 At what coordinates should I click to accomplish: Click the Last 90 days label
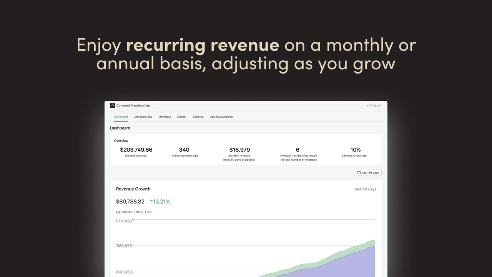click(x=364, y=189)
